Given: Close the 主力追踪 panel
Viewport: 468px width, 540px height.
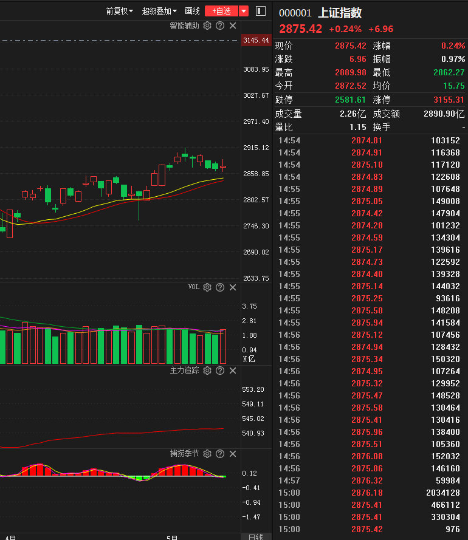Looking at the screenshot, I should tap(233, 371).
